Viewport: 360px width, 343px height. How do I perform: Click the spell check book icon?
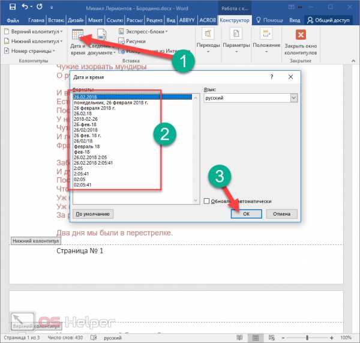[x=94, y=338]
